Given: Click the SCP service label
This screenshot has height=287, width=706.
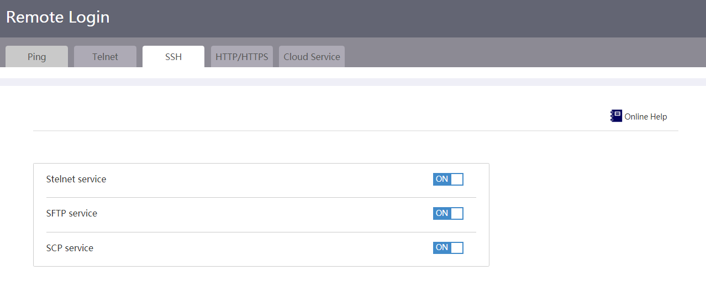Looking at the screenshot, I should coord(70,248).
